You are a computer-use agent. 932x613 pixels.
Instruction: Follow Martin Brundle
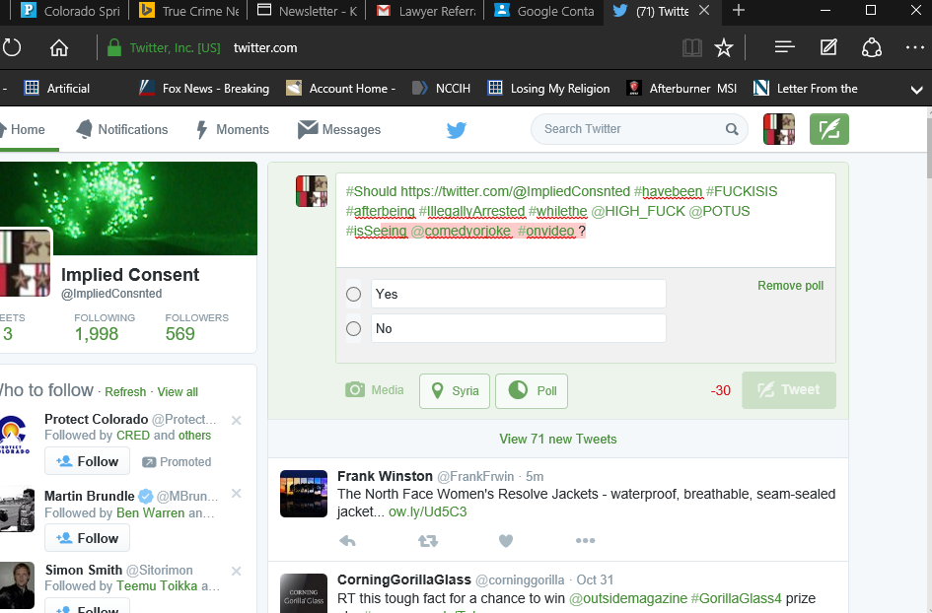coord(87,538)
